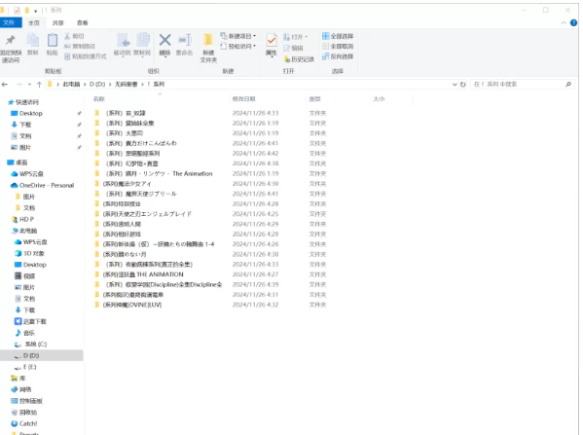Select 系统 (C:) drive in sidebar
The height and width of the screenshot is (435, 583).
[31, 344]
